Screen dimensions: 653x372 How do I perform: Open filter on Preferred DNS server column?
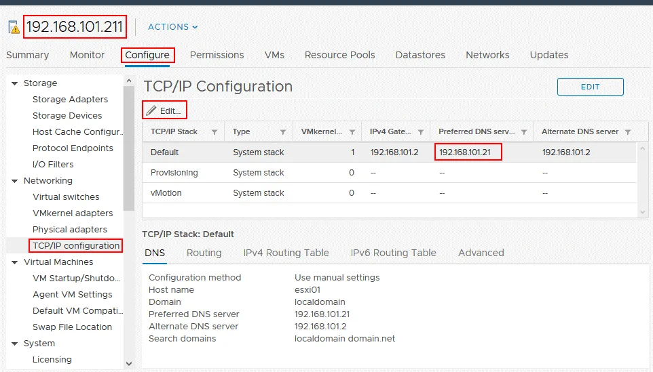point(524,132)
